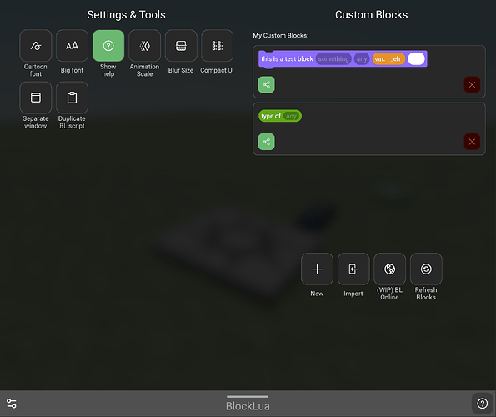Open the (WIP) BL Online browser

click(390, 269)
